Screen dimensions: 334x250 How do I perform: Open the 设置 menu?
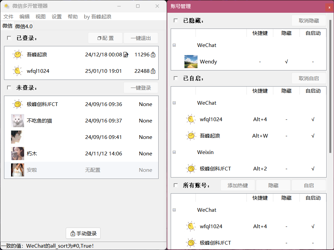(x=57, y=17)
